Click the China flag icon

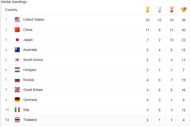[17, 30]
